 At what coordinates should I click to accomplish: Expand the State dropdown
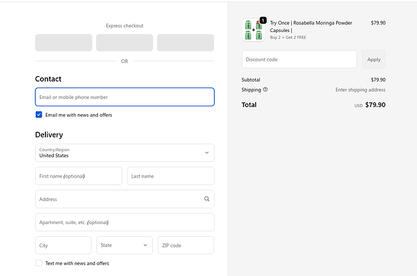pos(124,245)
